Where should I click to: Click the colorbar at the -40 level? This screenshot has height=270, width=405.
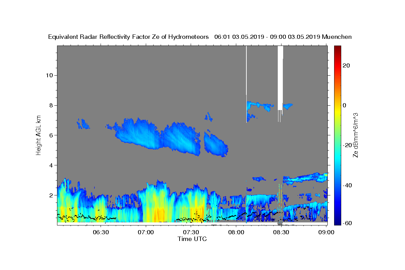(x=337, y=185)
